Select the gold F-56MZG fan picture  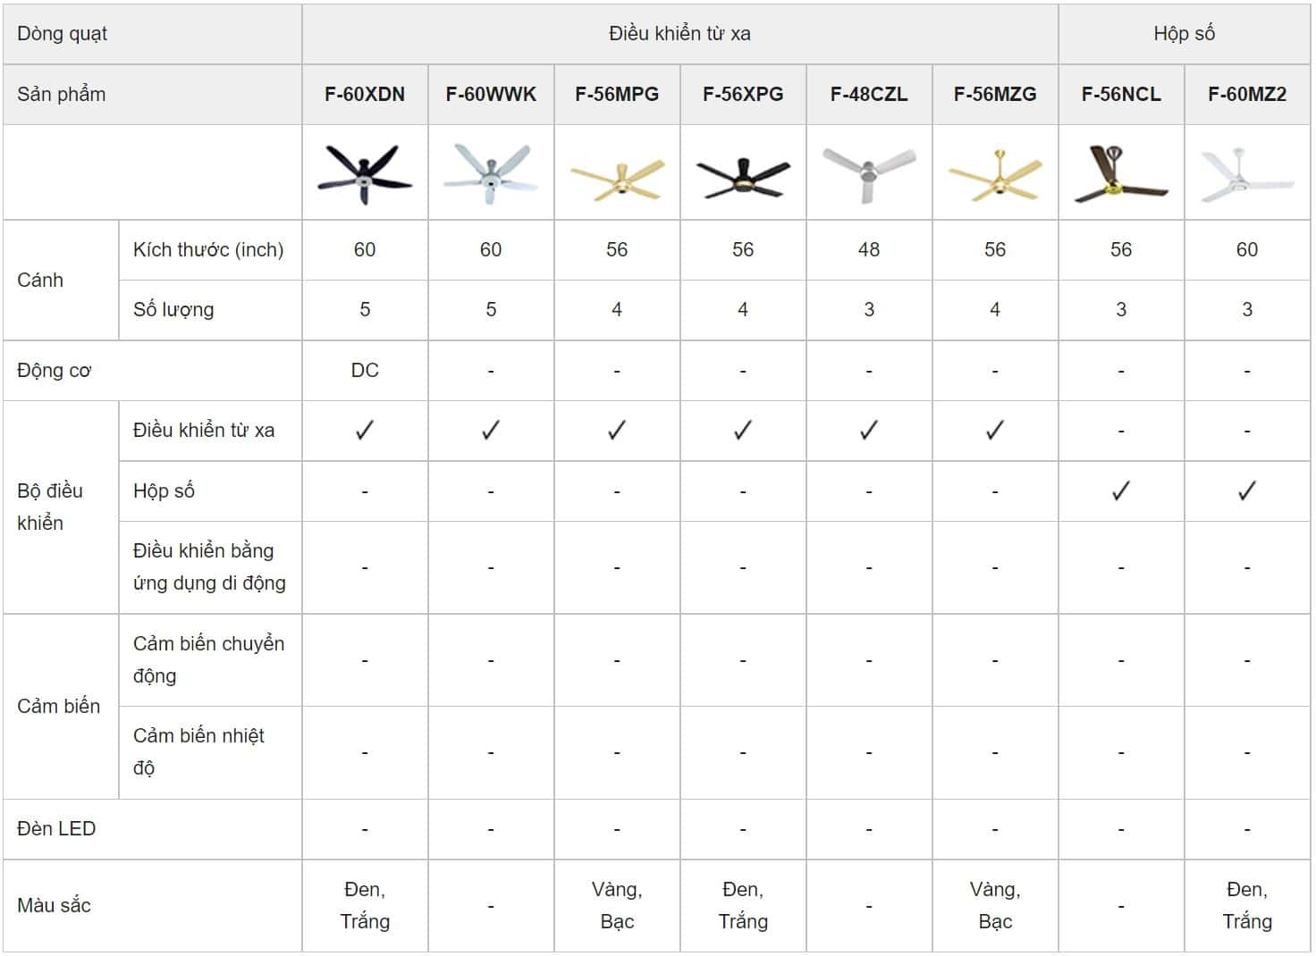coord(995,175)
